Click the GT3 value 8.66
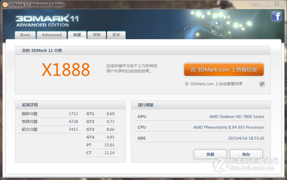 110,130
